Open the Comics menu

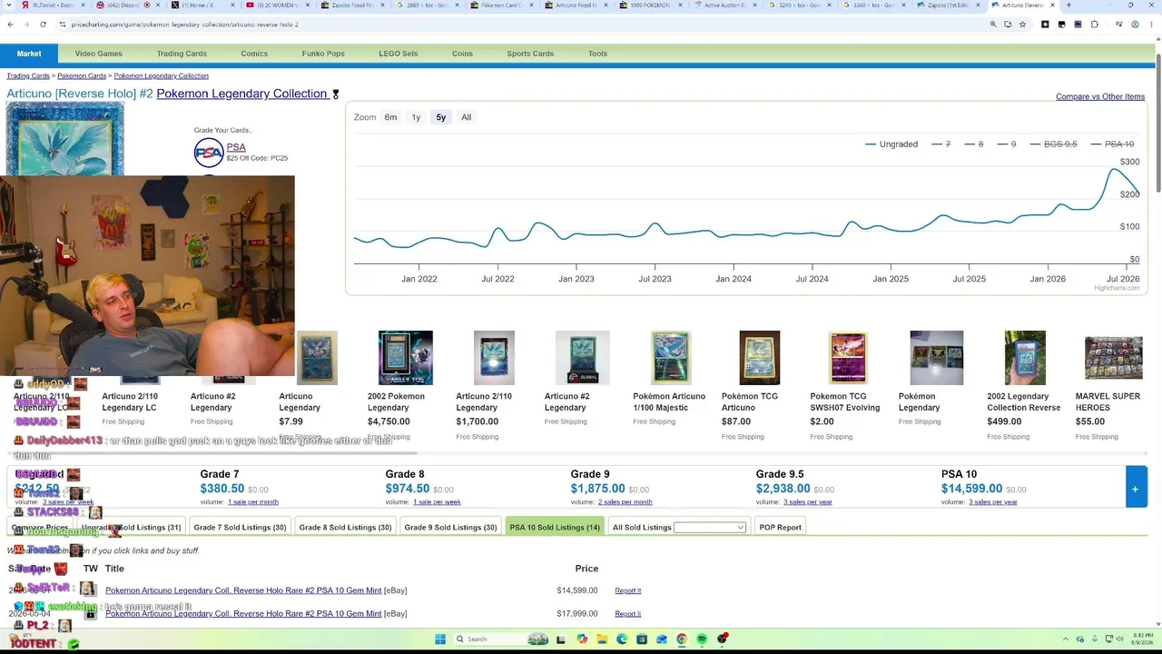pos(254,54)
